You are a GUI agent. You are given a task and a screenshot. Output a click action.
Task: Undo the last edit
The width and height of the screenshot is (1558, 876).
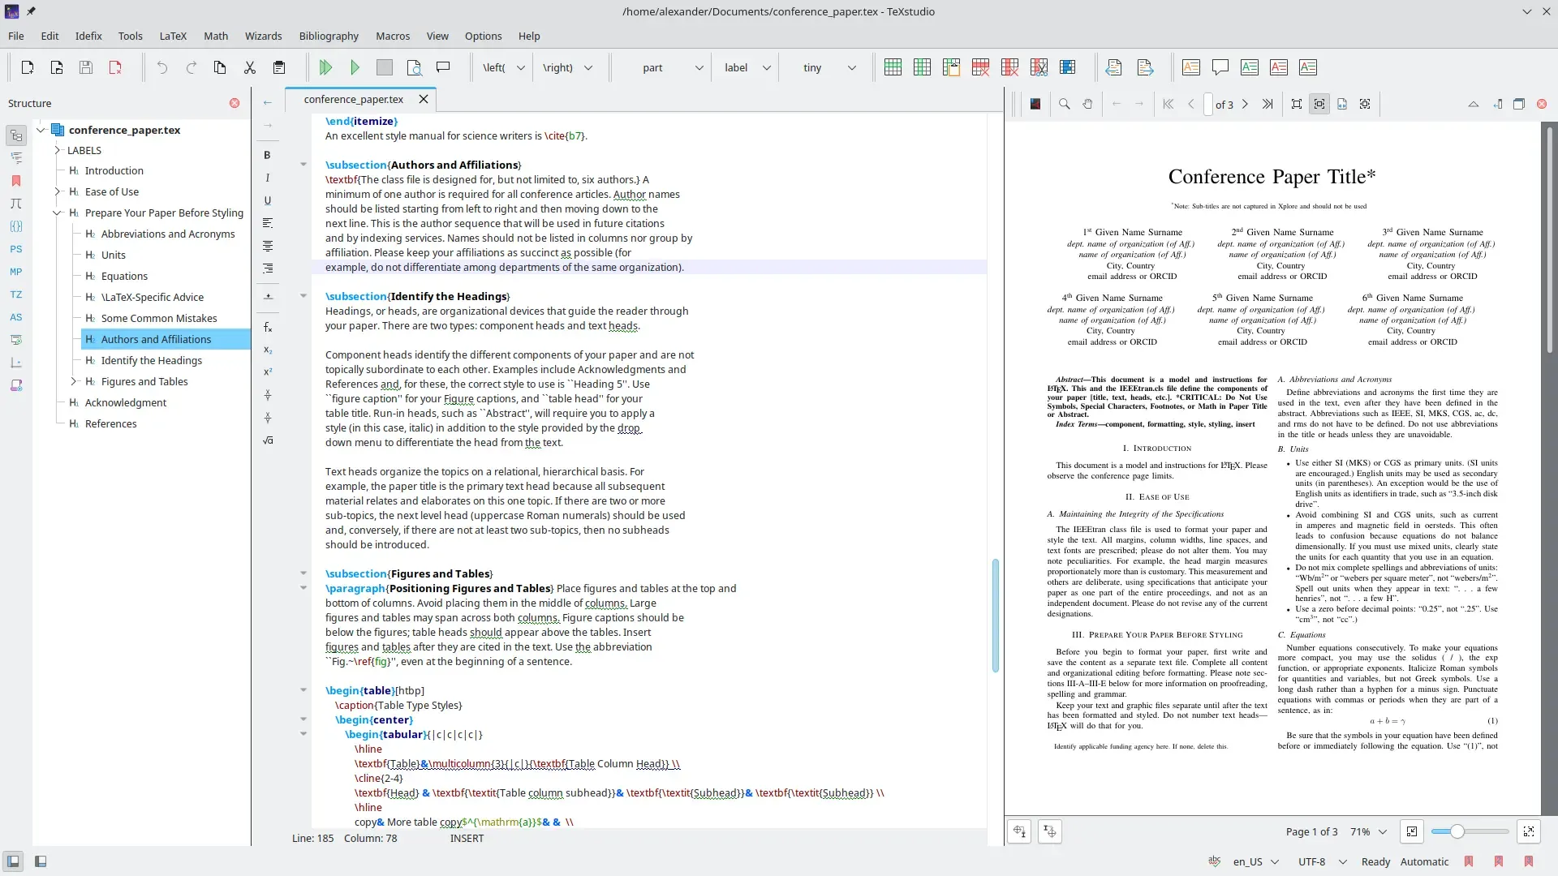point(161,67)
